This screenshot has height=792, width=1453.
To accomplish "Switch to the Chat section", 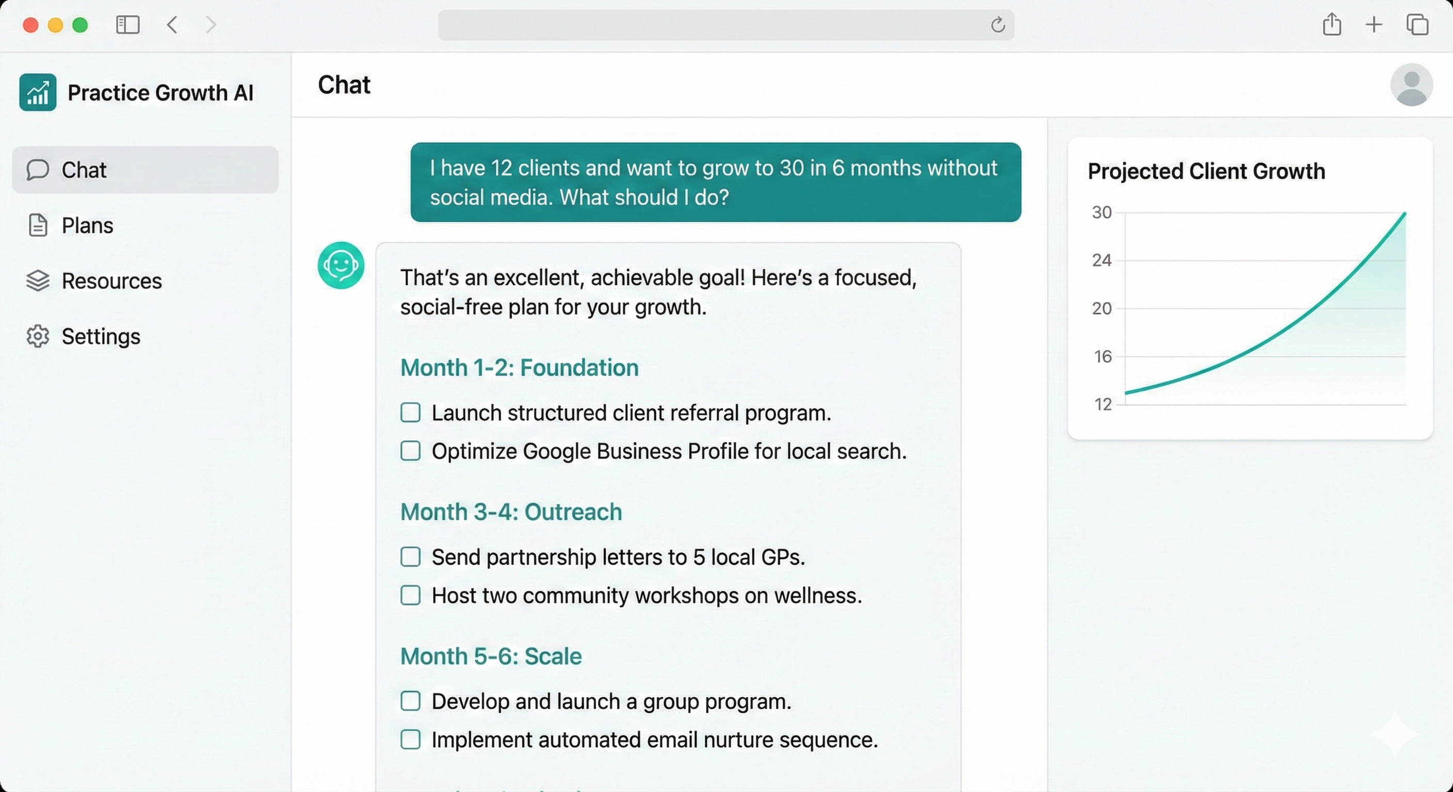I will point(85,170).
